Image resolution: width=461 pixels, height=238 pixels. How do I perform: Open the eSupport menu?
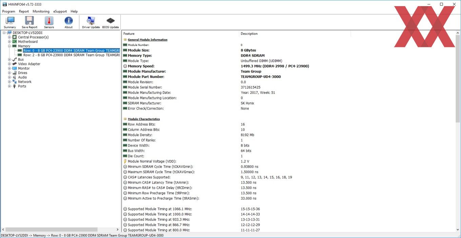[60, 11]
